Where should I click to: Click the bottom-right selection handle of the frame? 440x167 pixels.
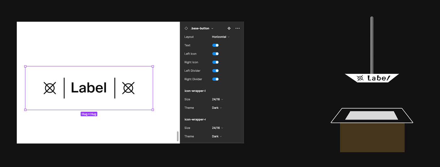[153, 110]
